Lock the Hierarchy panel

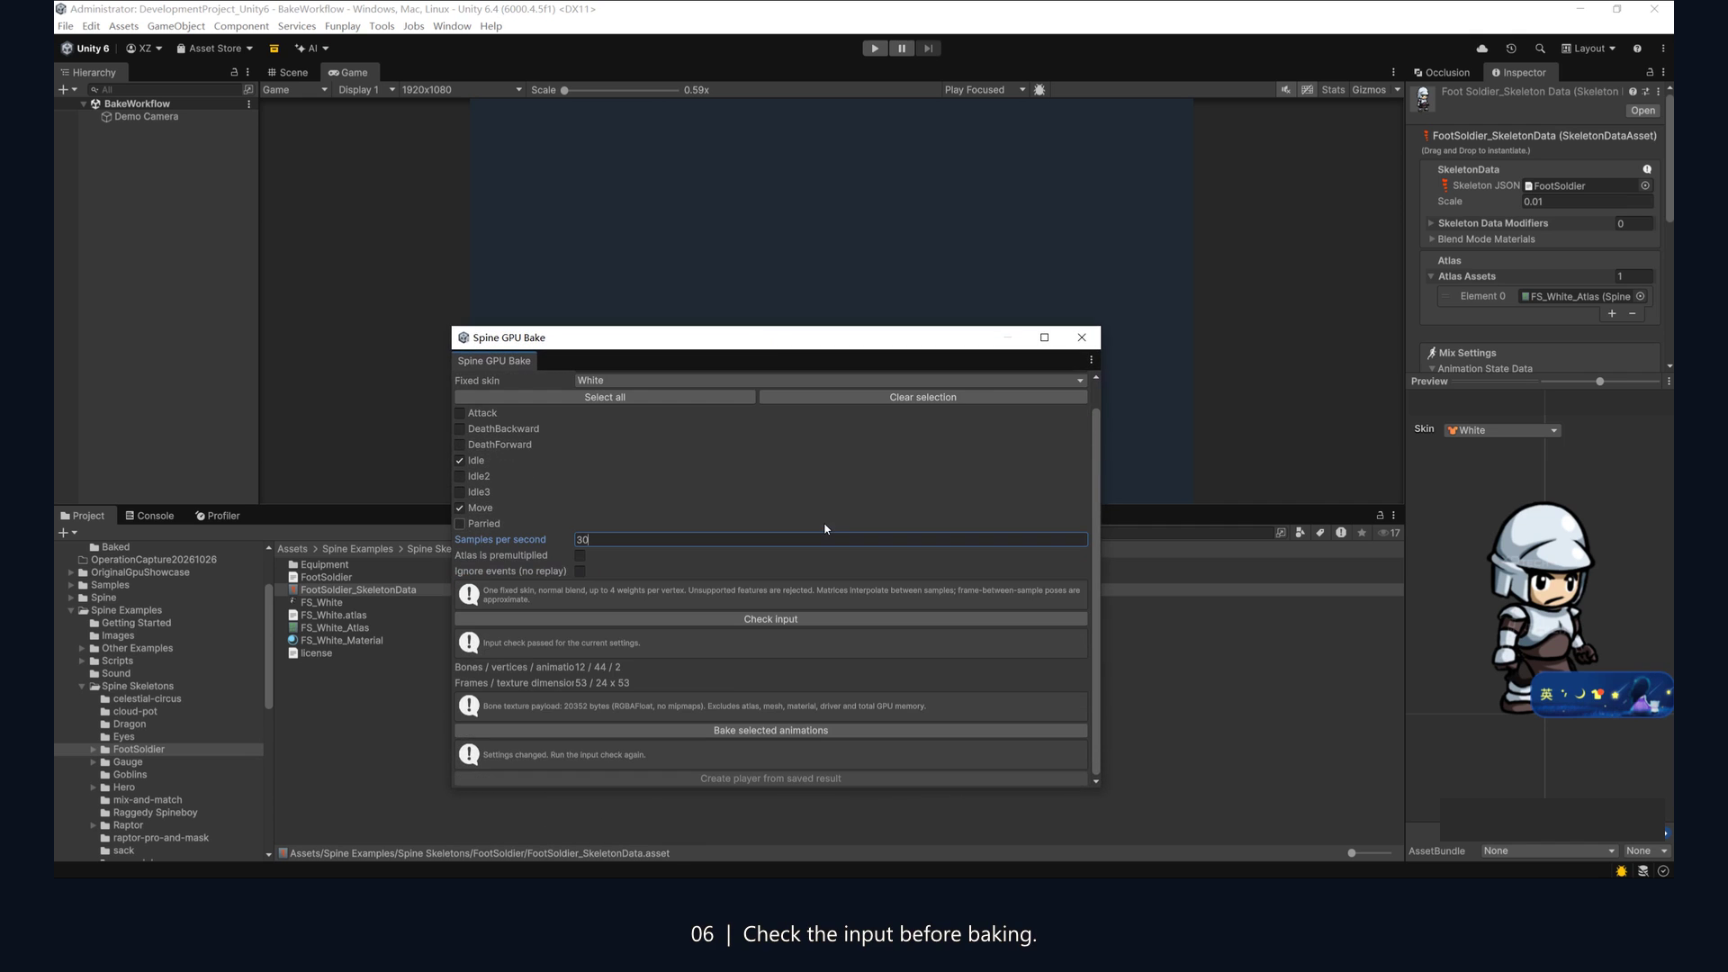(234, 73)
